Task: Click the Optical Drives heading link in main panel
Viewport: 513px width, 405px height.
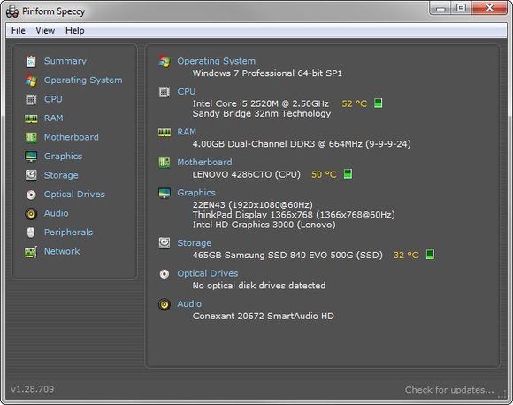Action: [208, 273]
